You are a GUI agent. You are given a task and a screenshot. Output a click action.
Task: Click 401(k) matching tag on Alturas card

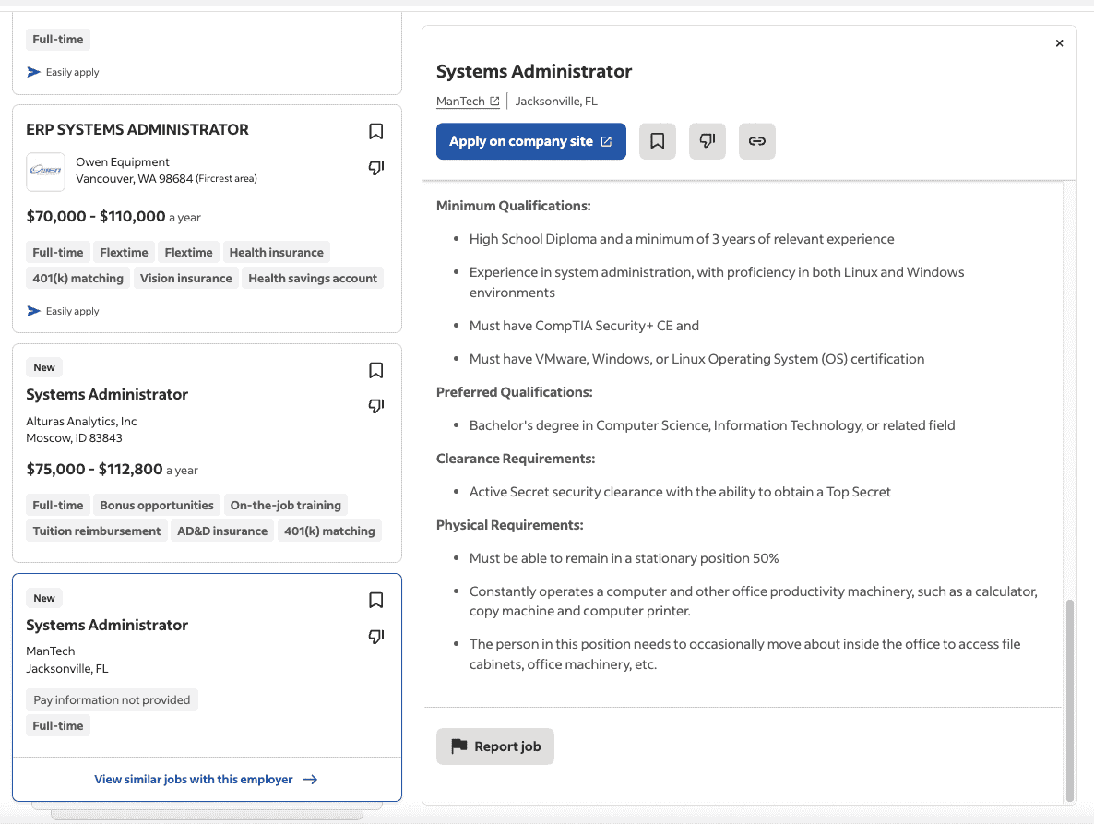[x=329, y=531]
